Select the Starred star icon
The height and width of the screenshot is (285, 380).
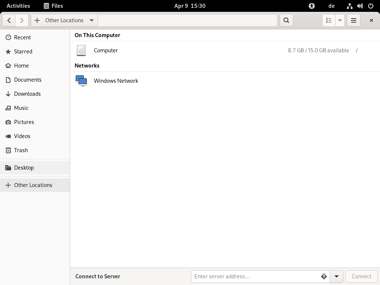tap(8, 51)
